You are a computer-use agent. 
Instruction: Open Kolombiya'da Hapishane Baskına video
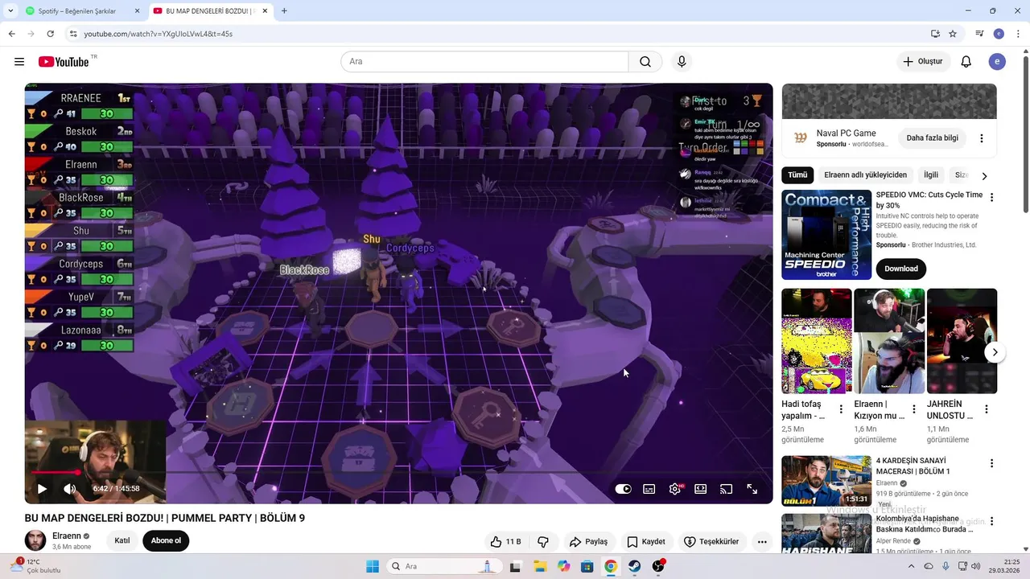(826, 533)
